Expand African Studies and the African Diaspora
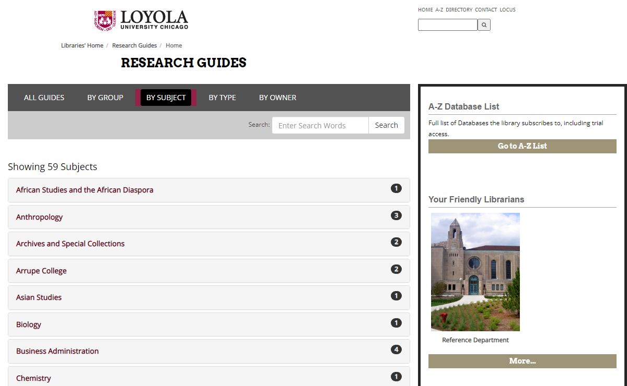627x386 pixels. click(x=85, y=190)
